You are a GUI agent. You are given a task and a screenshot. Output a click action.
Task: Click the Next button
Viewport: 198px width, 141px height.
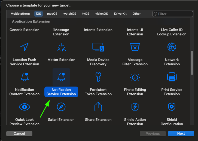click(181, 134)
